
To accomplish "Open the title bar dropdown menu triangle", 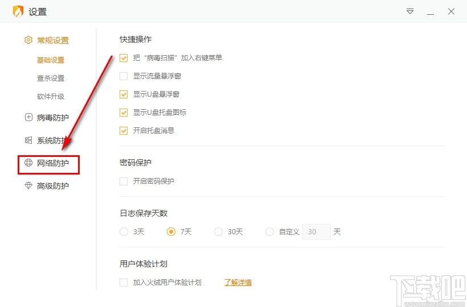I will (410, 11).
